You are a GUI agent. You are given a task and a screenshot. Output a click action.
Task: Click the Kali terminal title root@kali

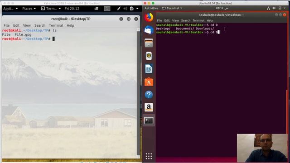[x=71, y=19]
